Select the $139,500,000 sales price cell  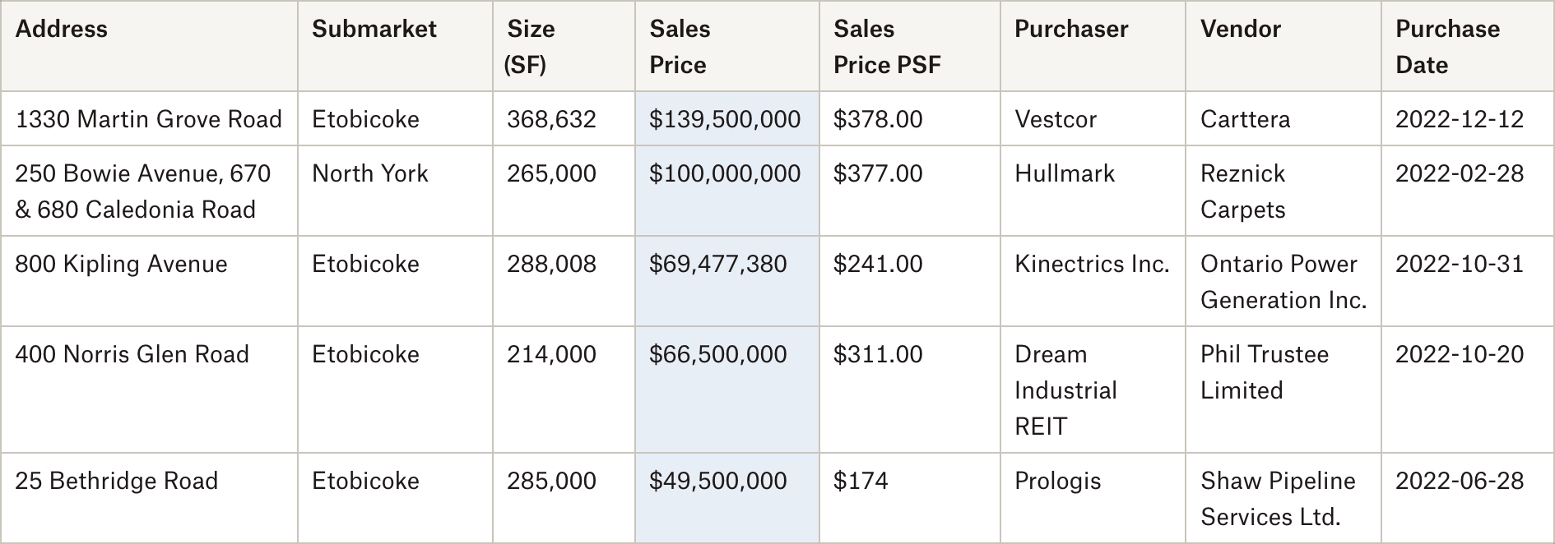(x=727, y=118)
